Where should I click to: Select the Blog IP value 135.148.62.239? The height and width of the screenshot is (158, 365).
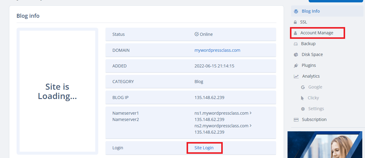(x=209, y=98)
